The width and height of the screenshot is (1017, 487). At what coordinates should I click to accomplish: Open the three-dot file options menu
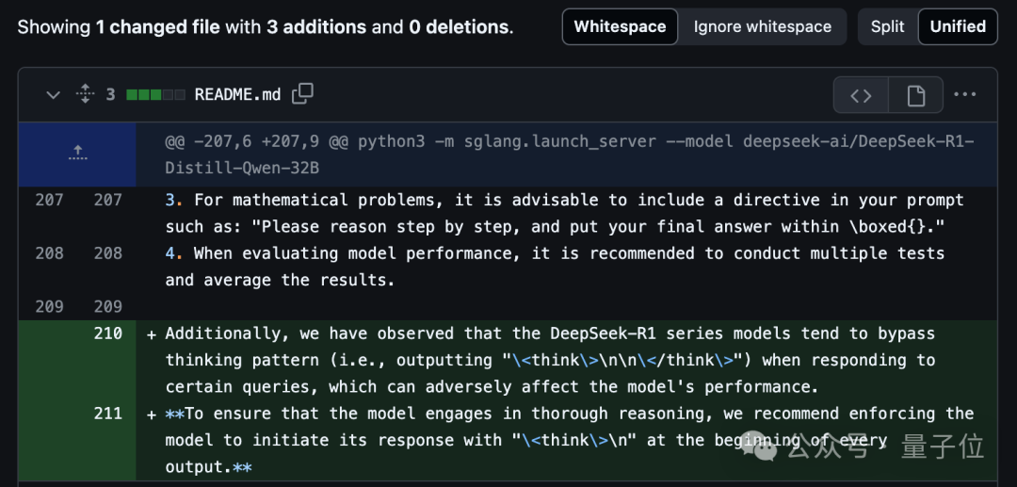[964, 95]
